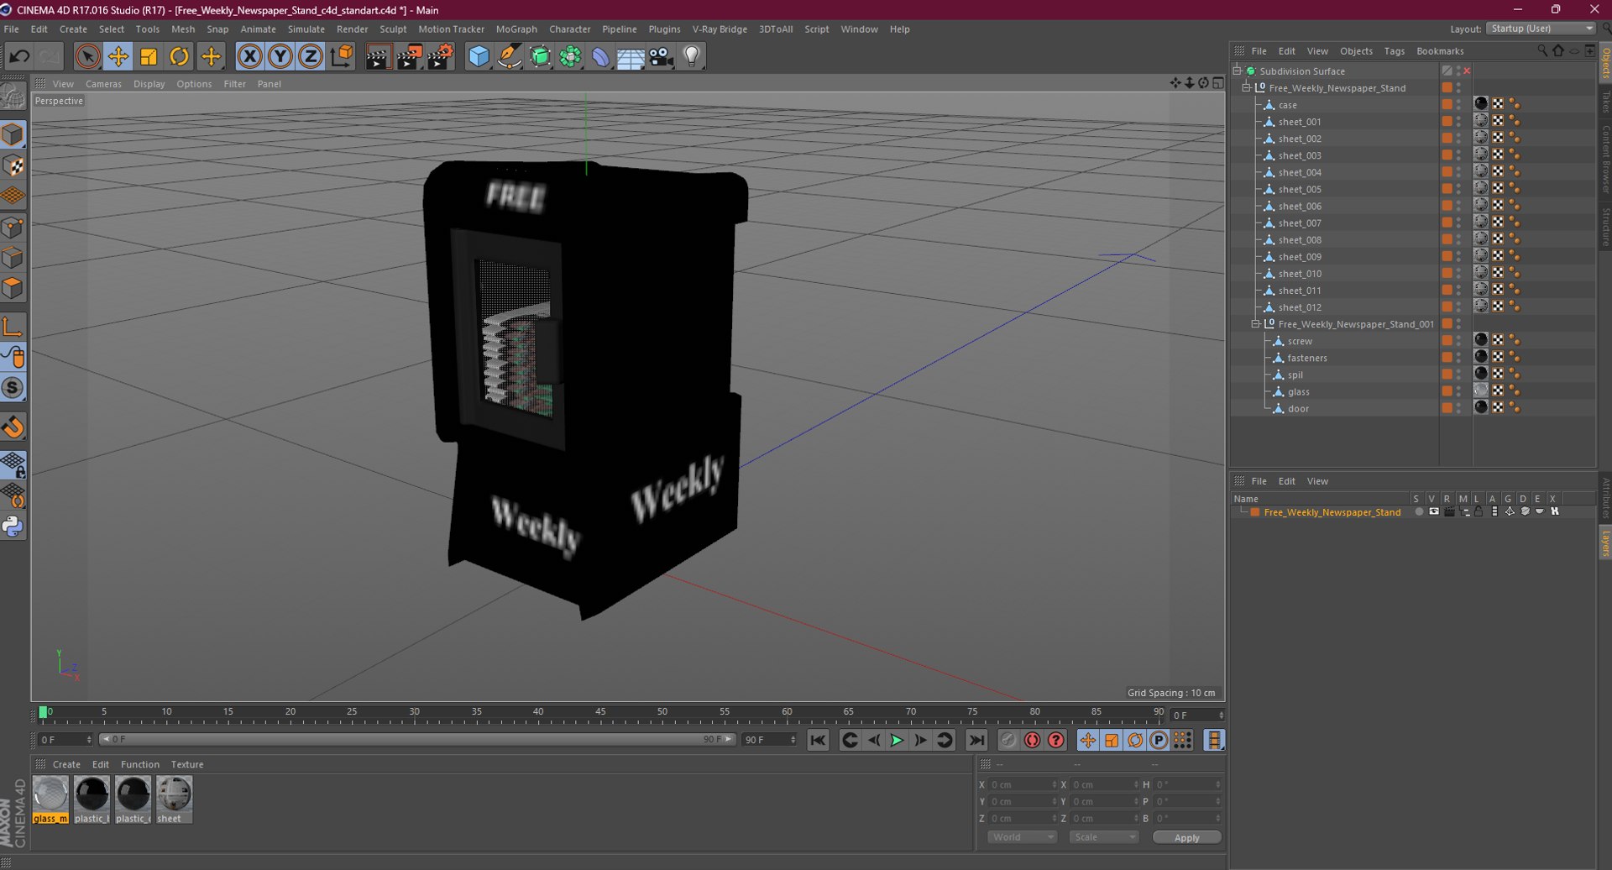Search objects with magnifier icon

(x=1542, y=51)
